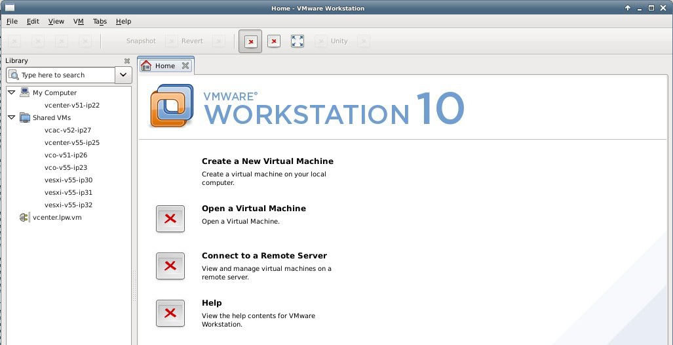Click the Open a Virtual Machine heading
The image size is (673, 345).
pyautogui.click(x=254, y=209)
